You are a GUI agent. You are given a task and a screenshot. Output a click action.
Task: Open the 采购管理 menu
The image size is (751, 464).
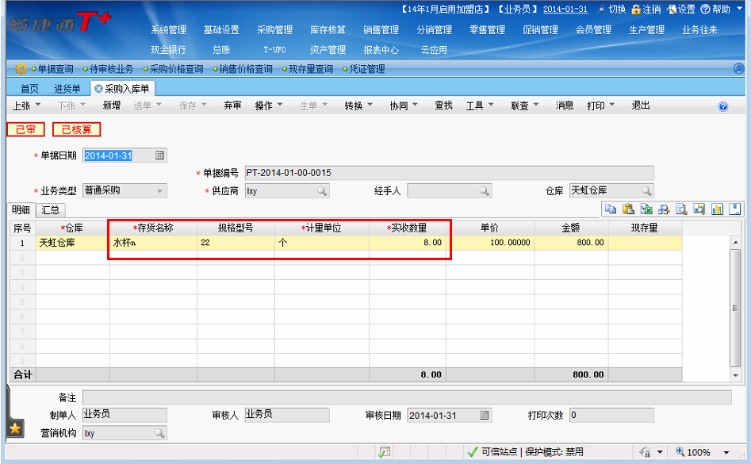pyautogui.click(x=274, y=29)
